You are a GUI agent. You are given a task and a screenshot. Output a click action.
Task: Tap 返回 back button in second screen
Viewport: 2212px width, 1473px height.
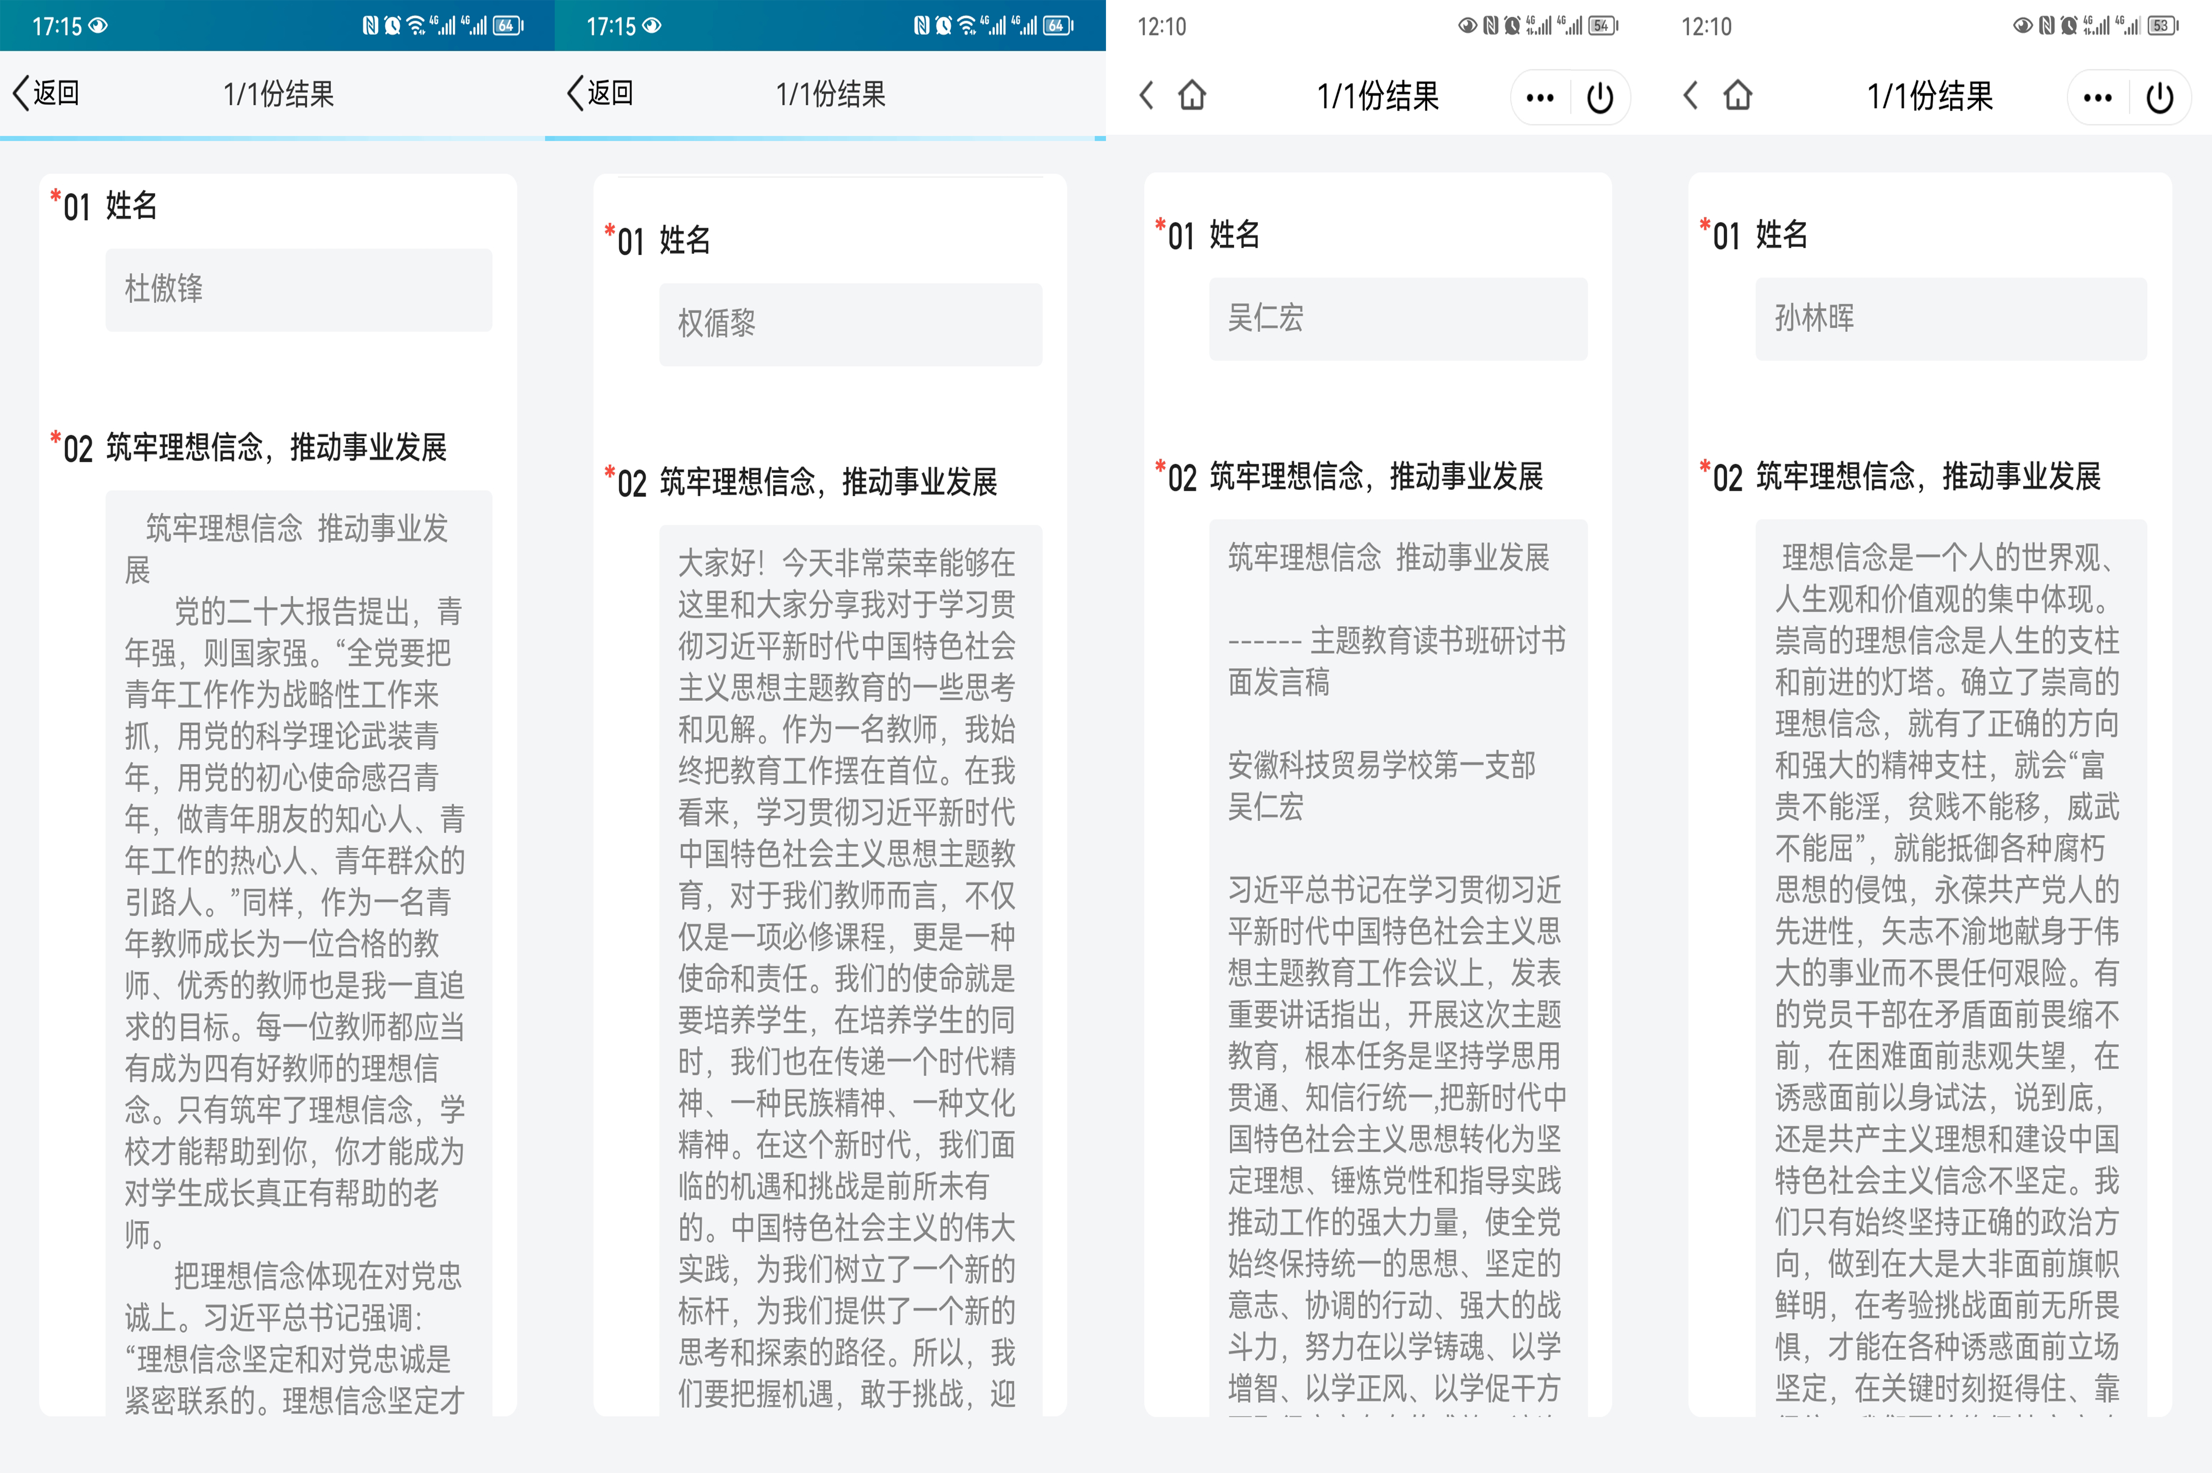tap(600, 93)
